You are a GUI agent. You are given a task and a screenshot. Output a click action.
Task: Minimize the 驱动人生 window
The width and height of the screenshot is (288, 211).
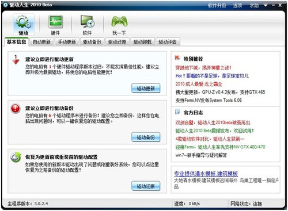click(274, 5)
